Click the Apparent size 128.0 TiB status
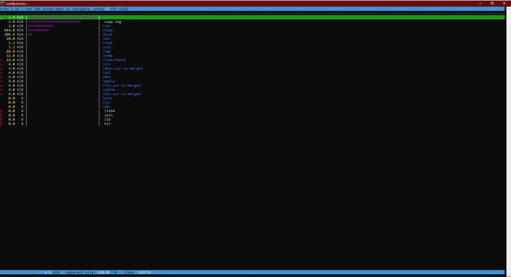Image resolution: width=511 pixels, height=277 pixels. (91, 272)
